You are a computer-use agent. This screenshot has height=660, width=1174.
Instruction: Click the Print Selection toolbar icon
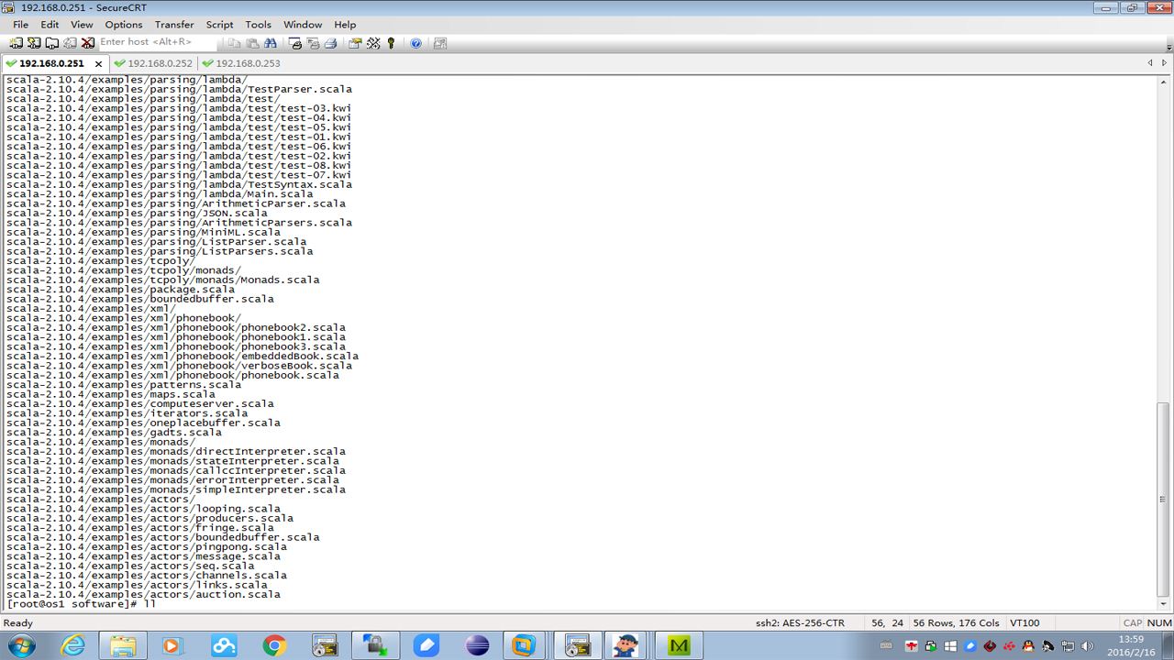point(313,43)
